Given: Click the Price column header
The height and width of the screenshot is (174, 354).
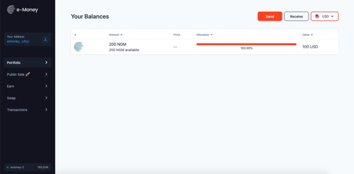Looking at the screenshot, I should coord(177,35).
